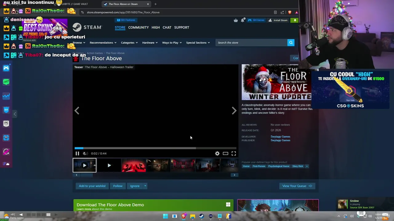The height and width of the screenshot is (221, 394).
Task: Open a new browser tab
Action: [155, 4]
